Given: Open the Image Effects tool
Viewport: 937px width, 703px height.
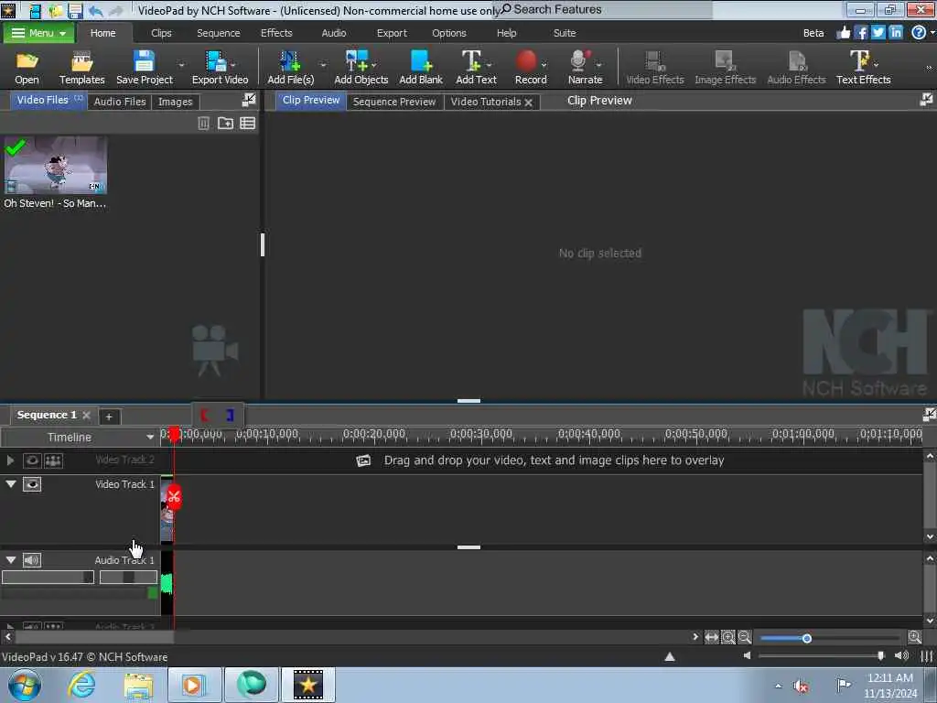Looking at the screenshot, I should coord(725,68).
